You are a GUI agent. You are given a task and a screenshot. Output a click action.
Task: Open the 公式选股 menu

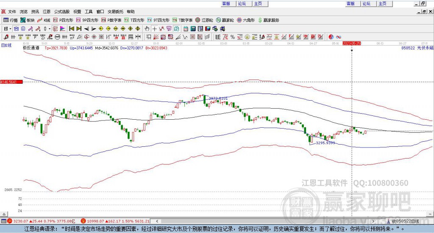62,11
